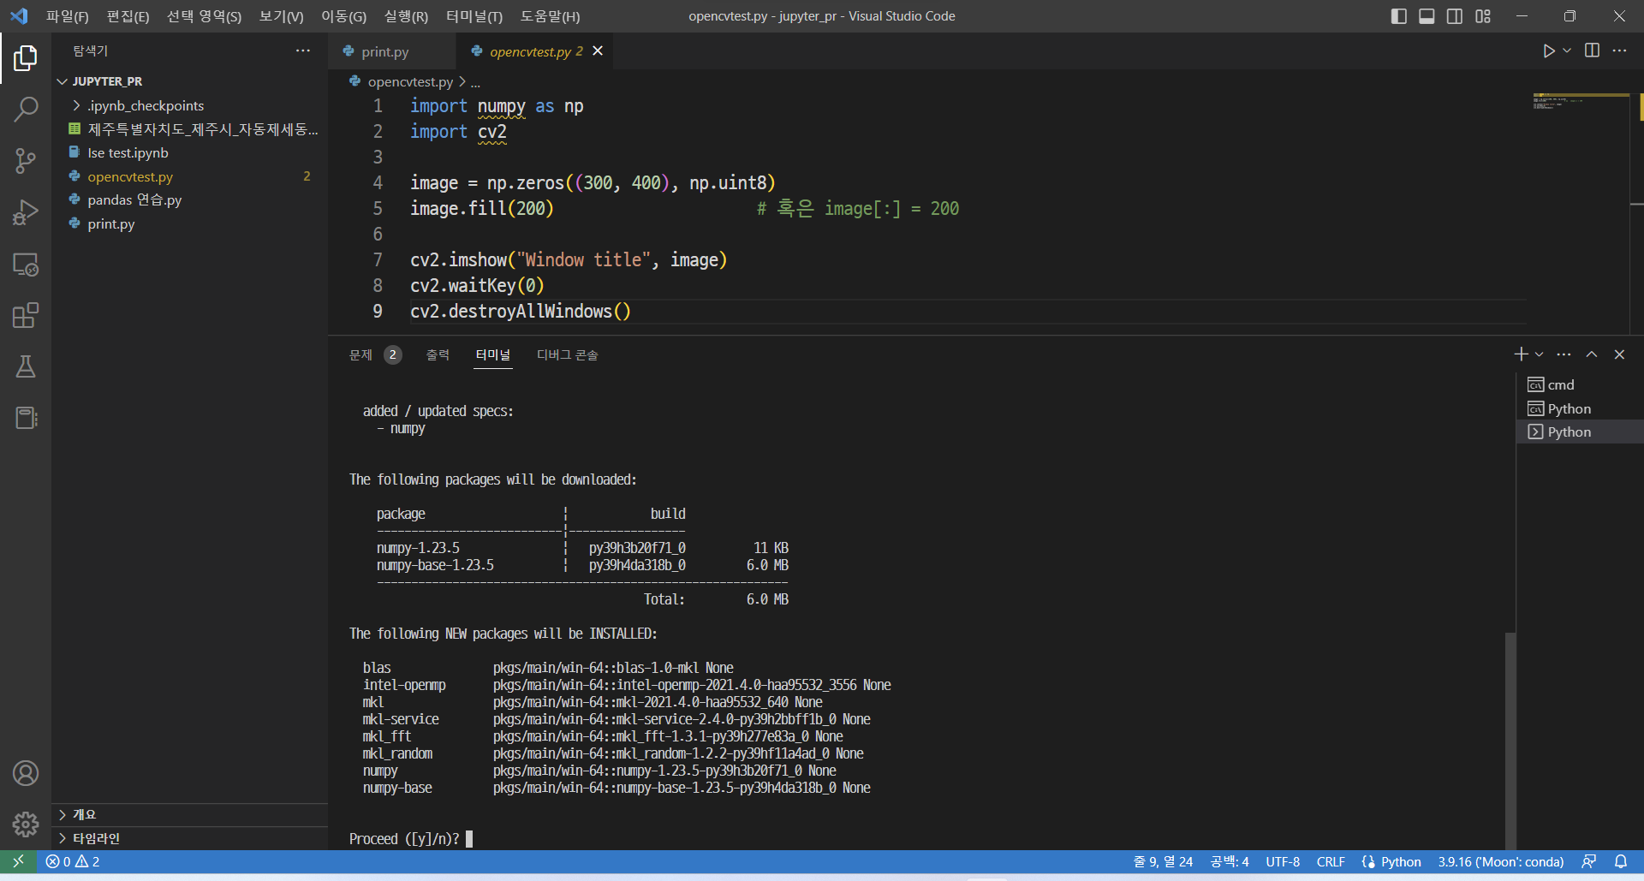This screenshot has width=1644, height=881.
Task: Open the Source Control view
Action: click(x=26, y=160)
